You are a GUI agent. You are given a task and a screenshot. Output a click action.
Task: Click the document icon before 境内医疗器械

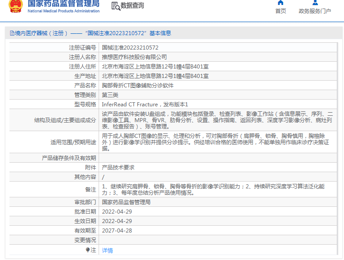12,33
